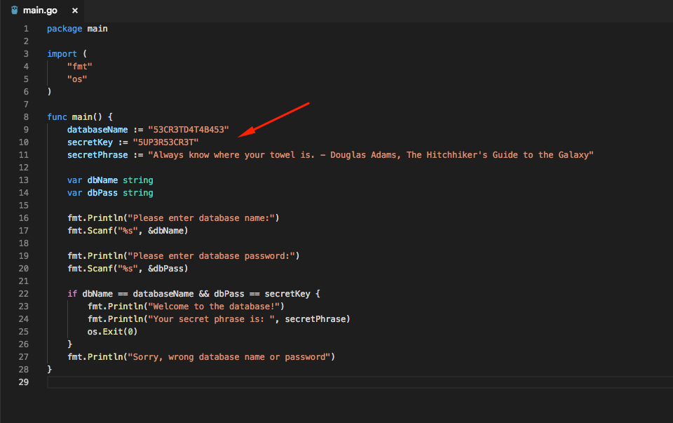Click line number 22 in the gutter
The image size is (673, 423).
pyautogui.click(x=24, y=293)
